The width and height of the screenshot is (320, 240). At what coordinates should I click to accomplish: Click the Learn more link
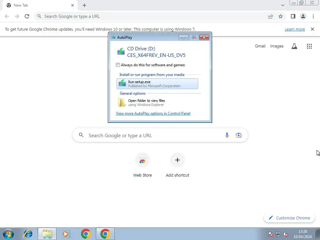295,29
